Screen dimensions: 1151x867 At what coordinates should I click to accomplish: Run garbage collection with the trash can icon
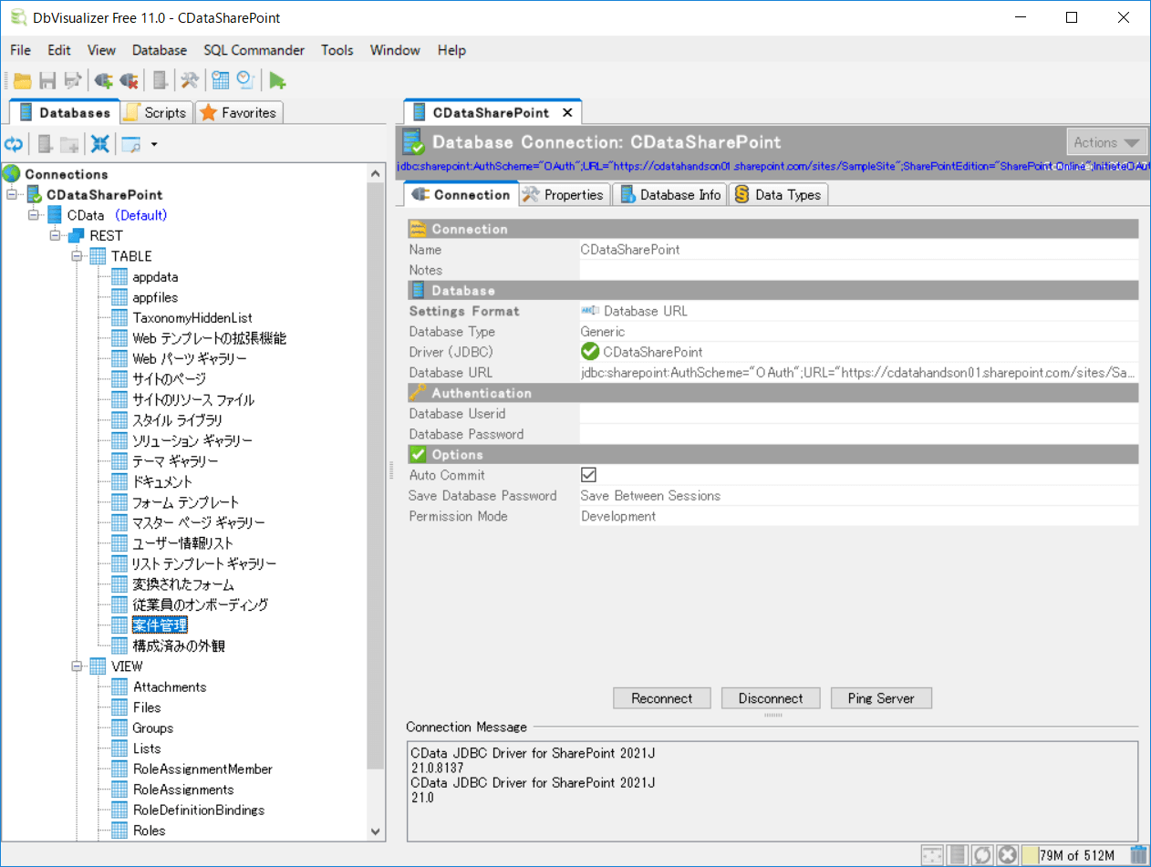1138,855
